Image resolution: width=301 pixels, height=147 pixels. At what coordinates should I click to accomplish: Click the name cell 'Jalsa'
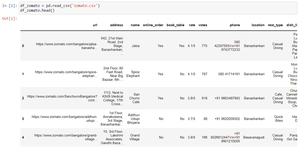coord(136,46)
